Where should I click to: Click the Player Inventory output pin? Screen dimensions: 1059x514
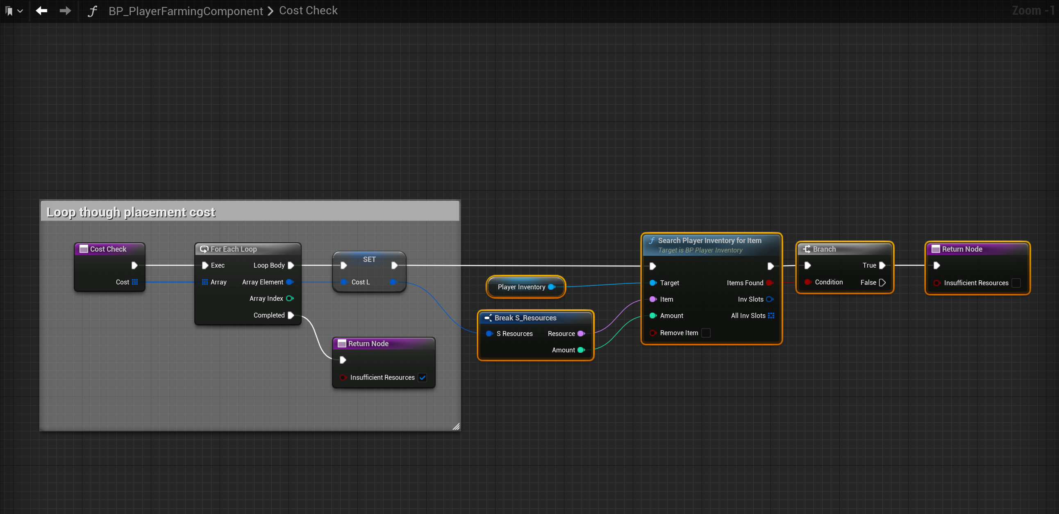551,287
